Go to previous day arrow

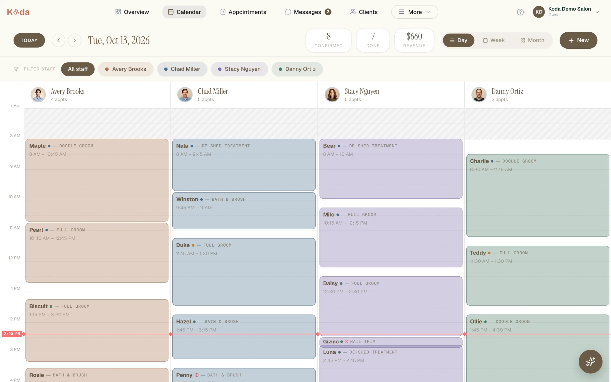click(59, 40)
